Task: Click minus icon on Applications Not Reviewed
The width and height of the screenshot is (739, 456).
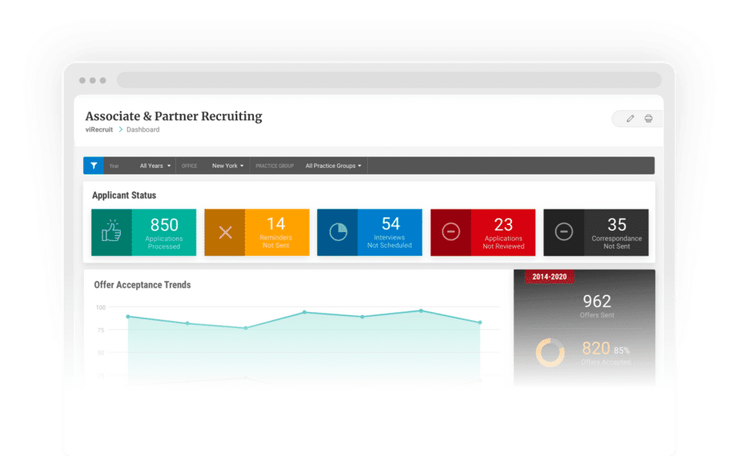Action: click(x=450, y=232)
